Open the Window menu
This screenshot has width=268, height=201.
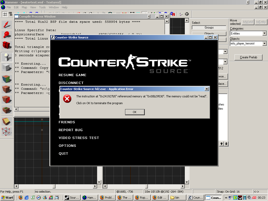[54, 7]
